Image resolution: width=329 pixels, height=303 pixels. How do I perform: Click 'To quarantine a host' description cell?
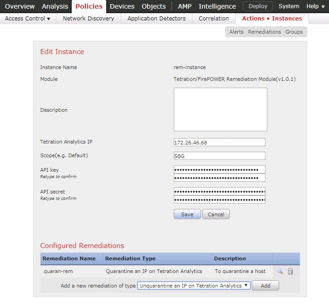(x=240, y=271)
